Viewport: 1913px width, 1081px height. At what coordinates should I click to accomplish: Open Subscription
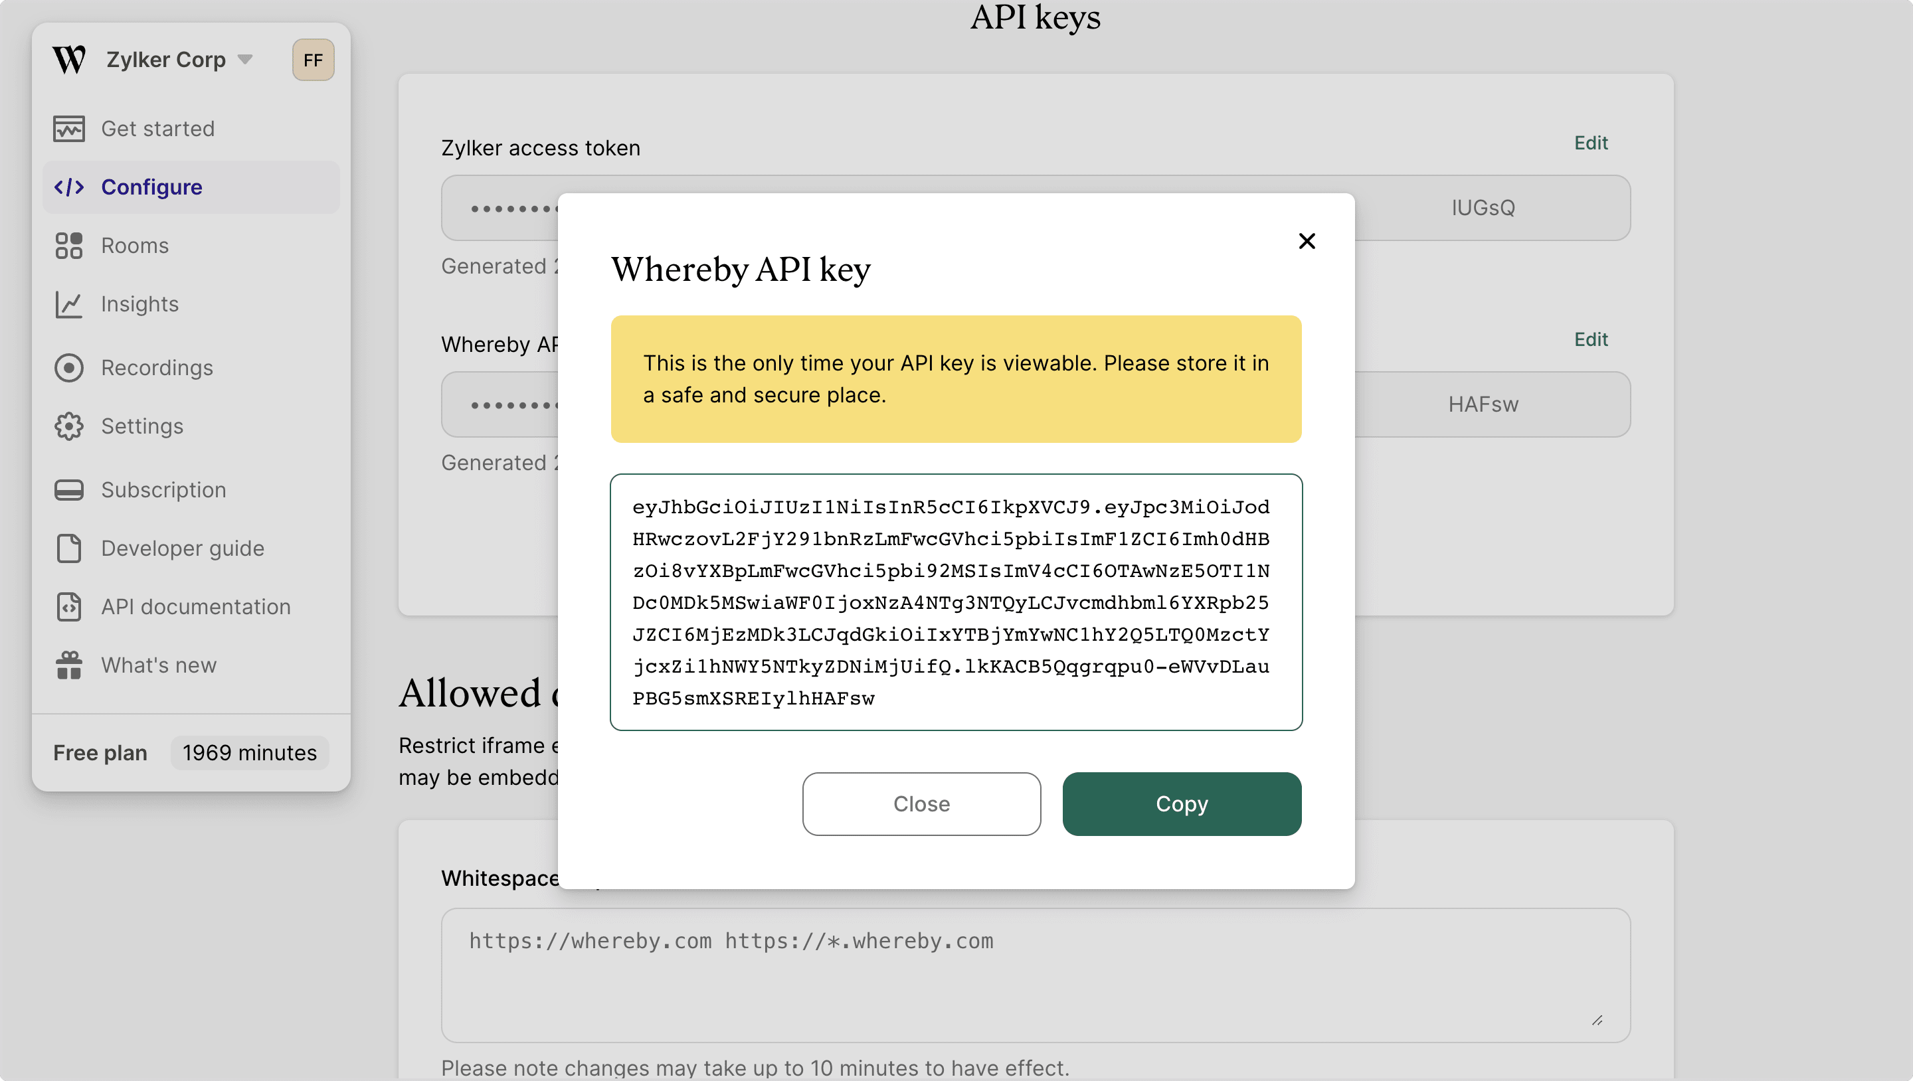[163, 490]
